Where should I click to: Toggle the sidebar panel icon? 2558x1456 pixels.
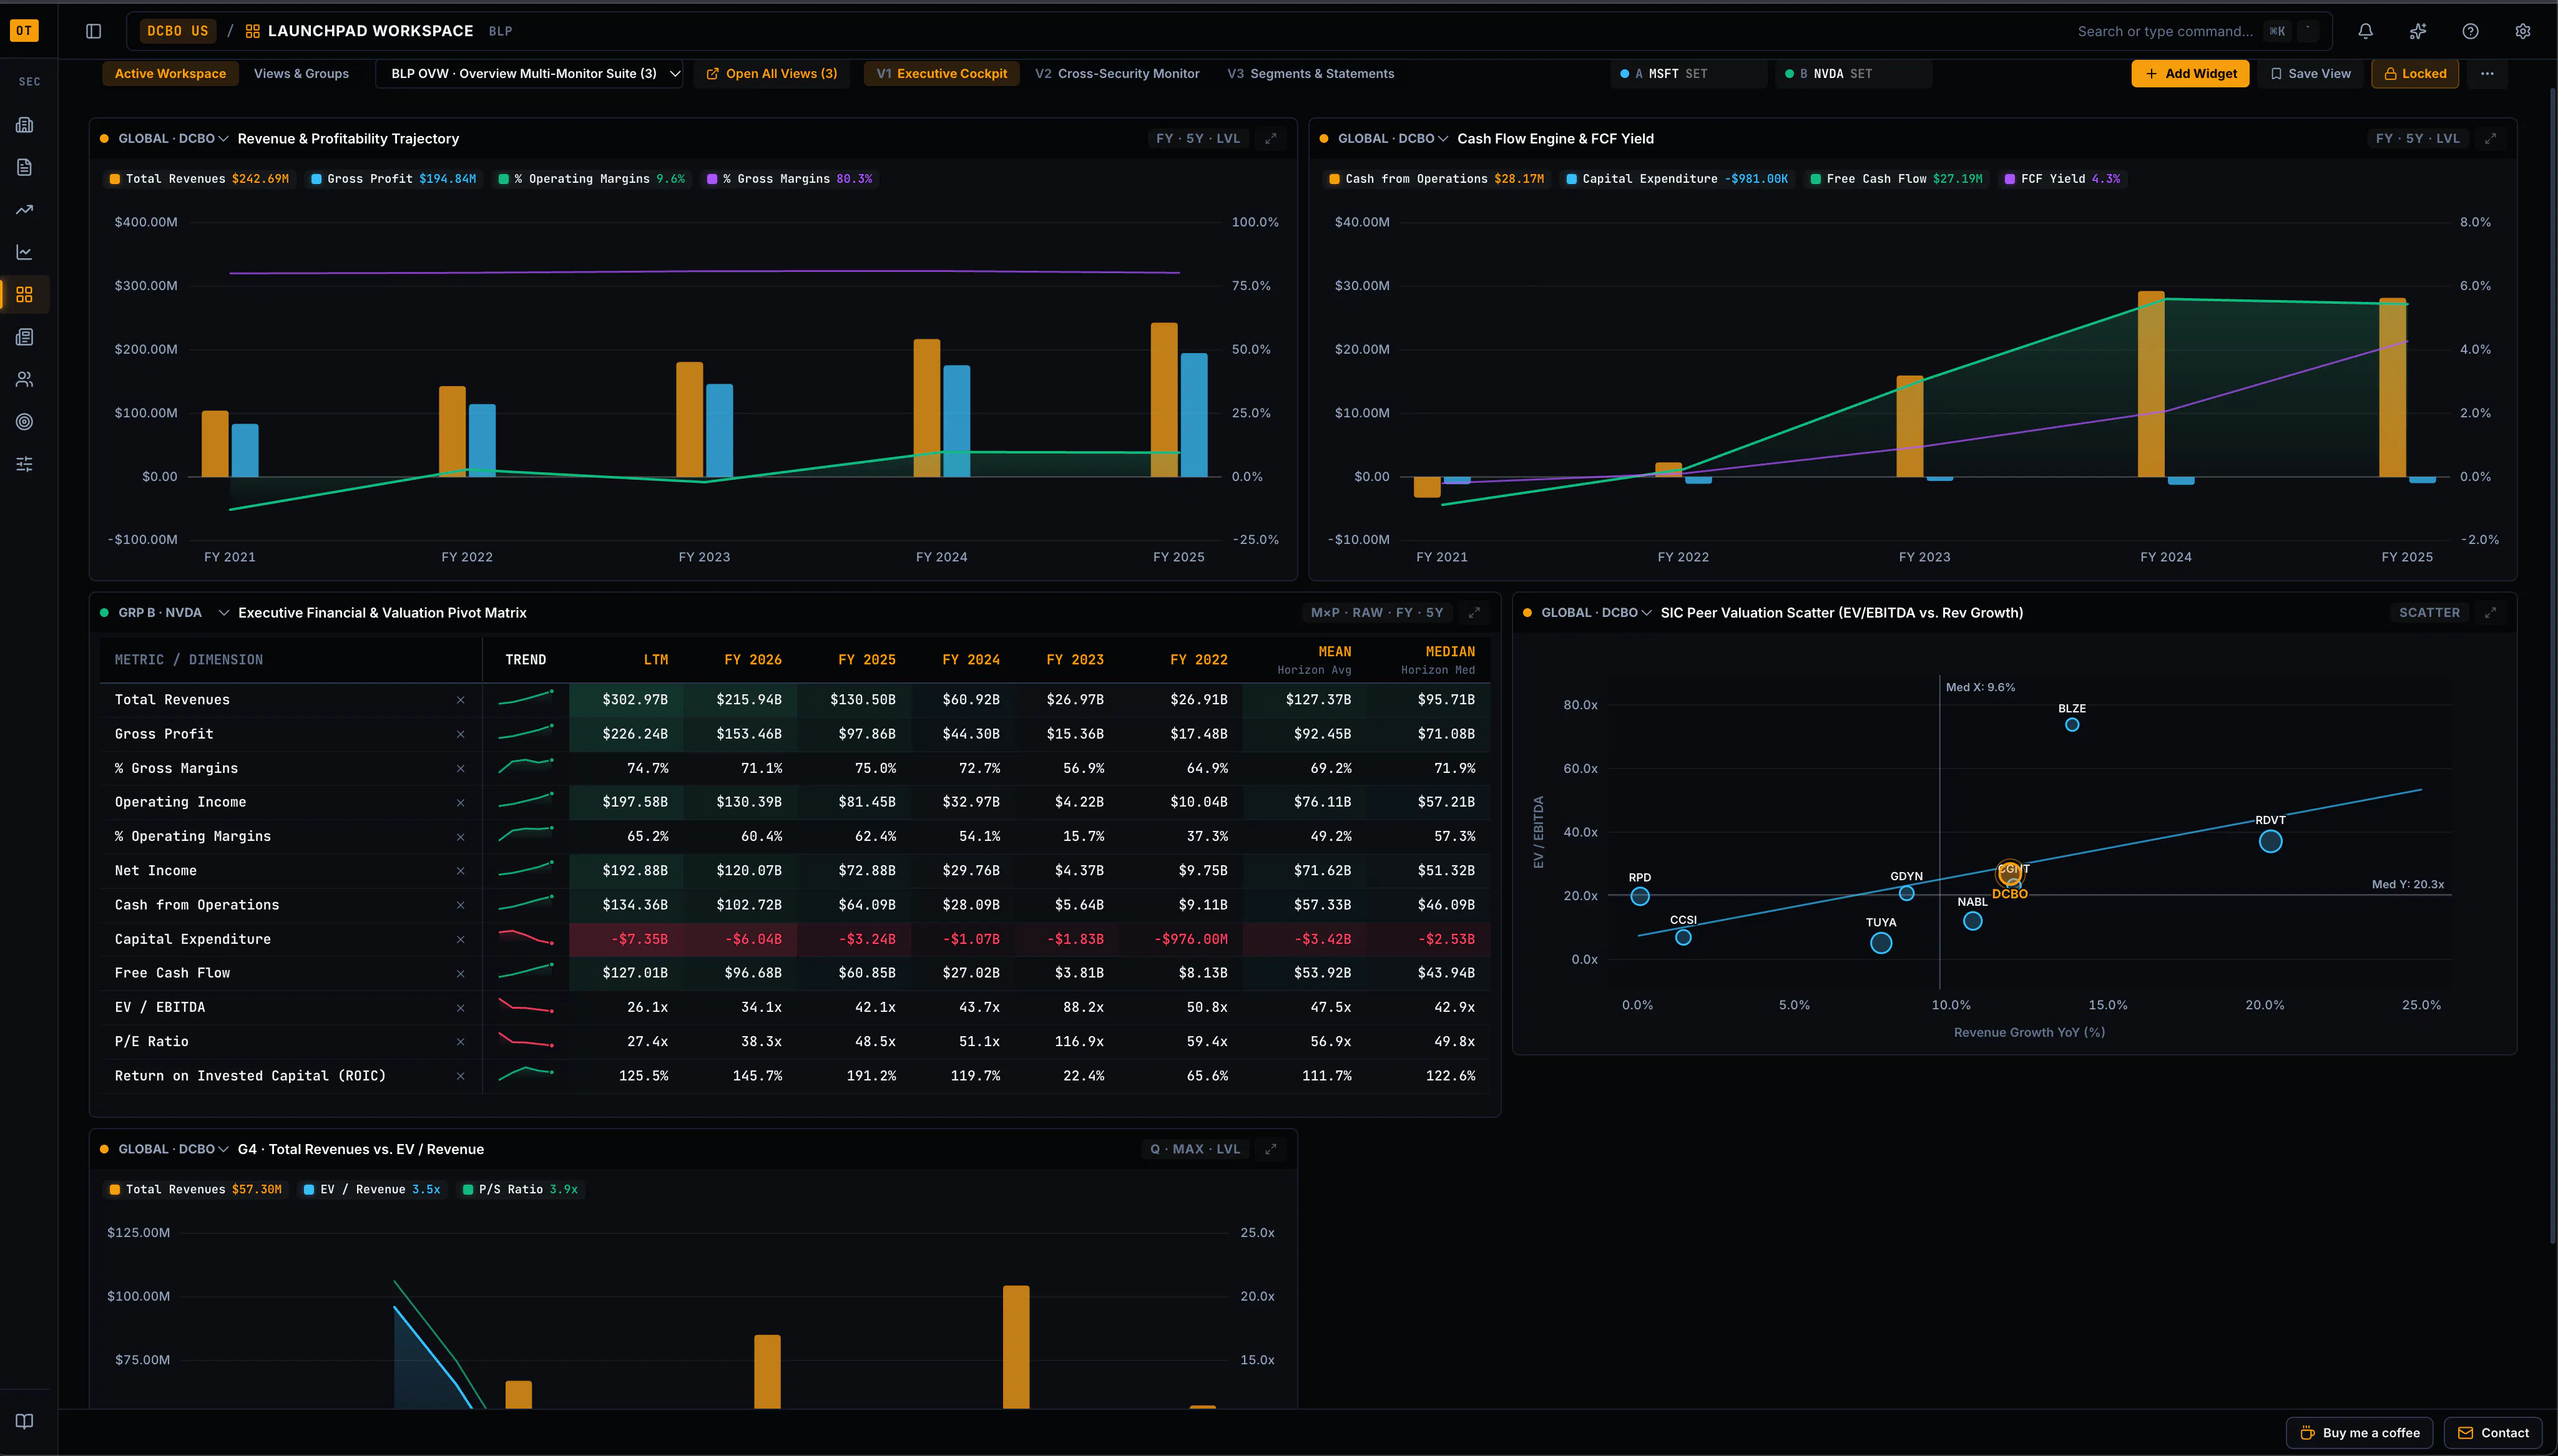coord(94,31)
